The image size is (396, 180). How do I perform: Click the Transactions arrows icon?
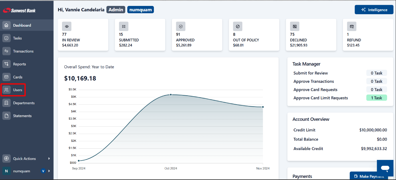coord(7,51)
